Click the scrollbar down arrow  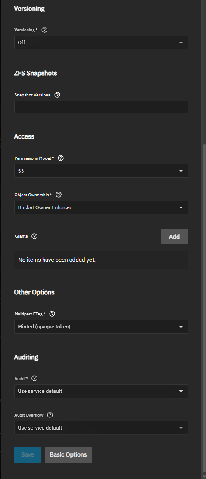tap(204, 476)
